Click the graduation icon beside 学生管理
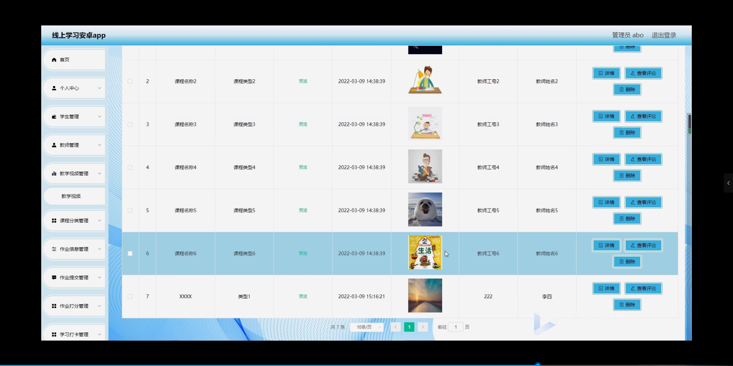This screenshot has width=733, height=366. click(x=54, y=117)
